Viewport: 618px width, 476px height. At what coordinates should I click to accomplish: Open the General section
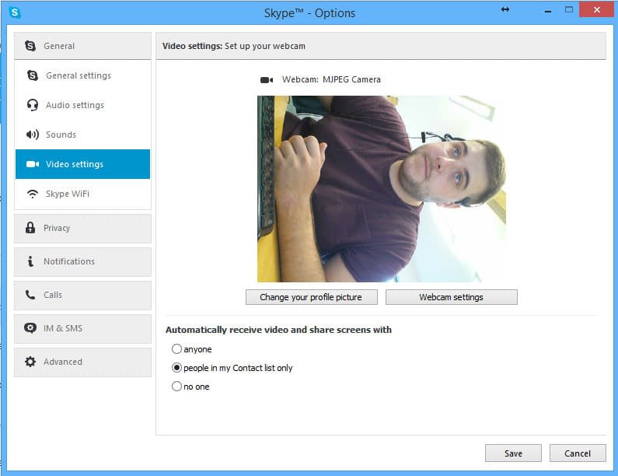click(x=82, y=46)
